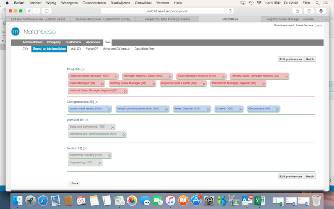Click the Back button
The height and width of the screenshot is (209, 334).
pyautogui.click(x=75, y=183)
